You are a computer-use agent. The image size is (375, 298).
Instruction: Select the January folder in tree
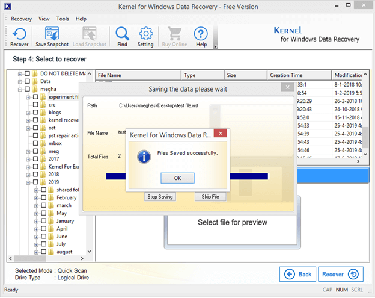coord(65,221)
